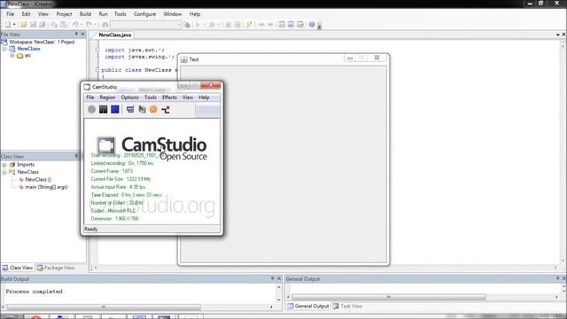Click the CamStudio Record button
567x319 pixels.
point(91,109)
